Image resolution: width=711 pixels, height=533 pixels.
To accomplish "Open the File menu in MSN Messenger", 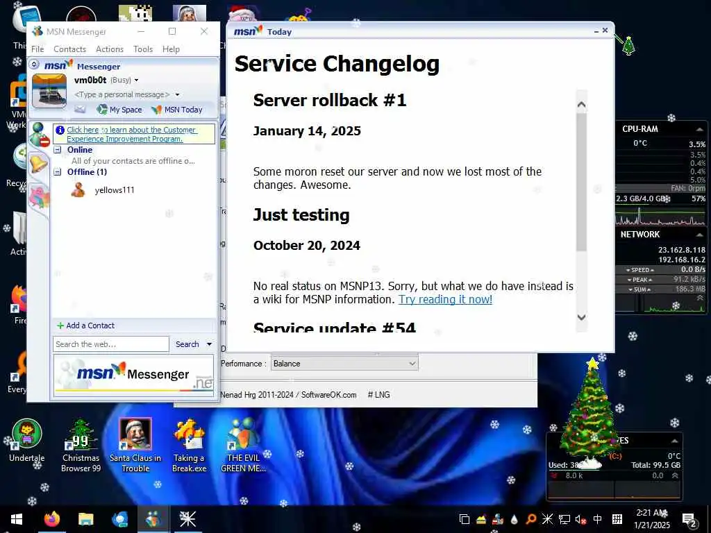I will [37, 49].
